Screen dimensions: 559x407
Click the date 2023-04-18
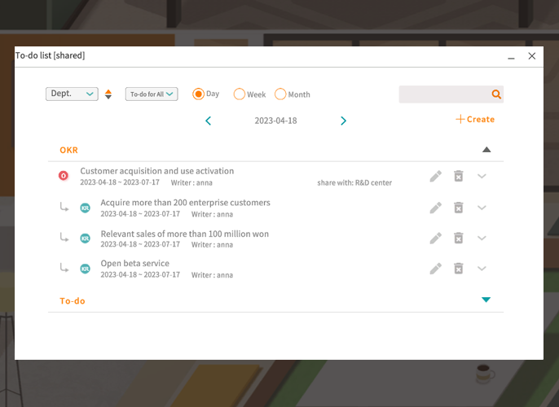click(275, 120)
